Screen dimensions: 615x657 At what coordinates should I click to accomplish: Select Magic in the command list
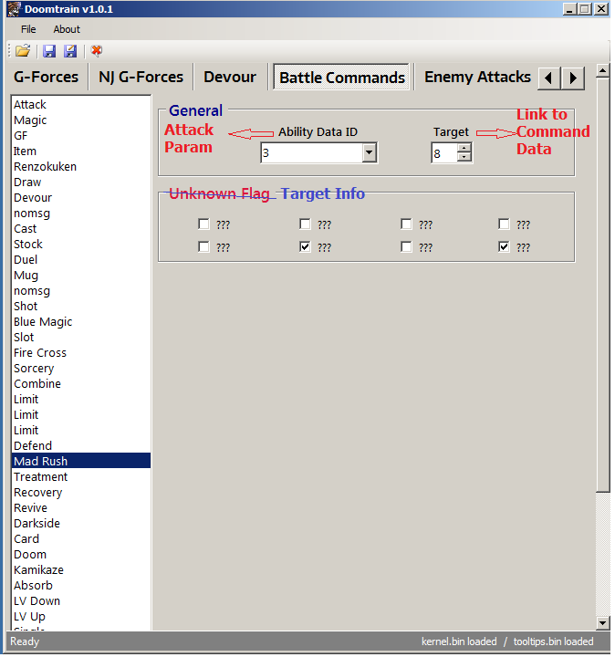(x=81, y=120)
